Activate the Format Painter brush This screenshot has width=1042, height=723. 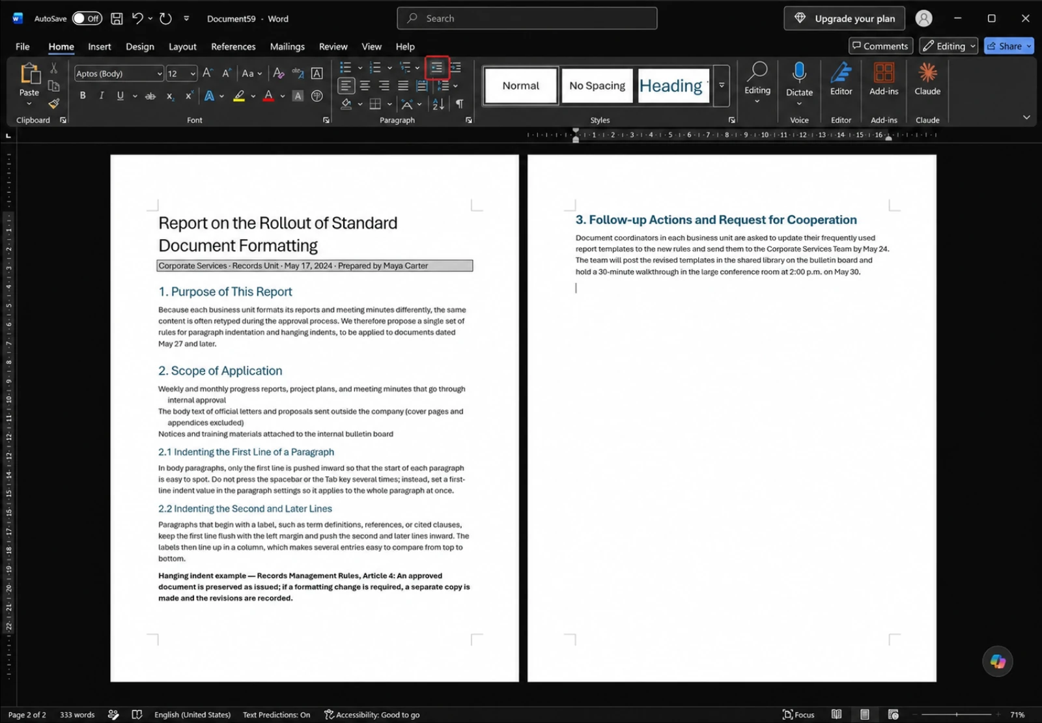[54, 103]
